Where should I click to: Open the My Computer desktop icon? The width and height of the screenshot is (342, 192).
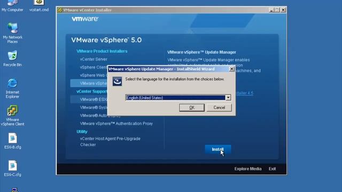click(12, 6)
